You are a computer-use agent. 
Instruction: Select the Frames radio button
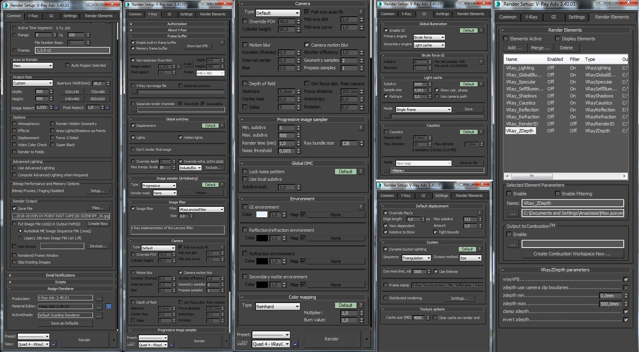14,50
